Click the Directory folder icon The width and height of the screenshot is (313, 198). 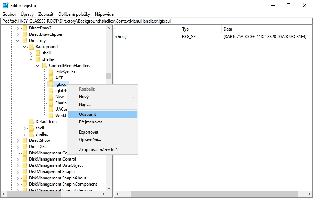(25, 41)
